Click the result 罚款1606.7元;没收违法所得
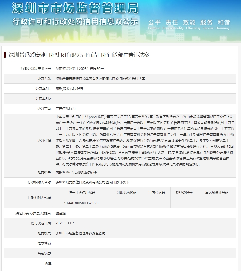The width and height of the screenshot is (241, 271). (76, 172)
